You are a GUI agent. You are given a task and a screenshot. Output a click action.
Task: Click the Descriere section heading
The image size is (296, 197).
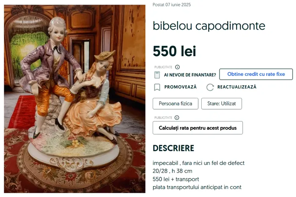[173, 148]
